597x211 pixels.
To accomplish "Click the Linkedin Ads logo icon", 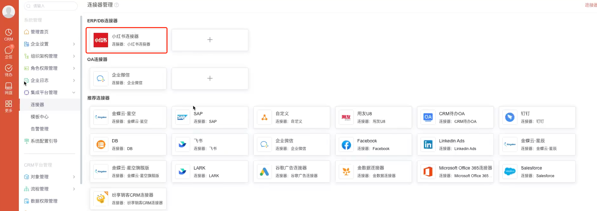I will (x=428, y=145).
